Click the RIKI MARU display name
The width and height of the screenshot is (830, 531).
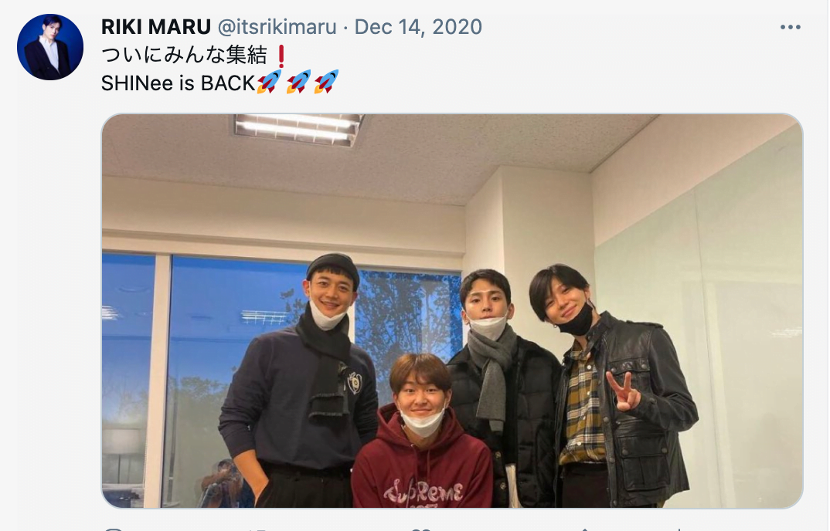[x=156, y=26]
